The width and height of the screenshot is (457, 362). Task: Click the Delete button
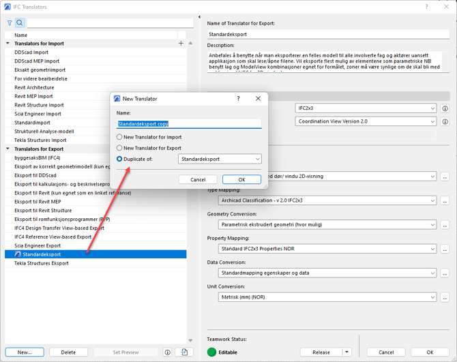tap(68, 352)
